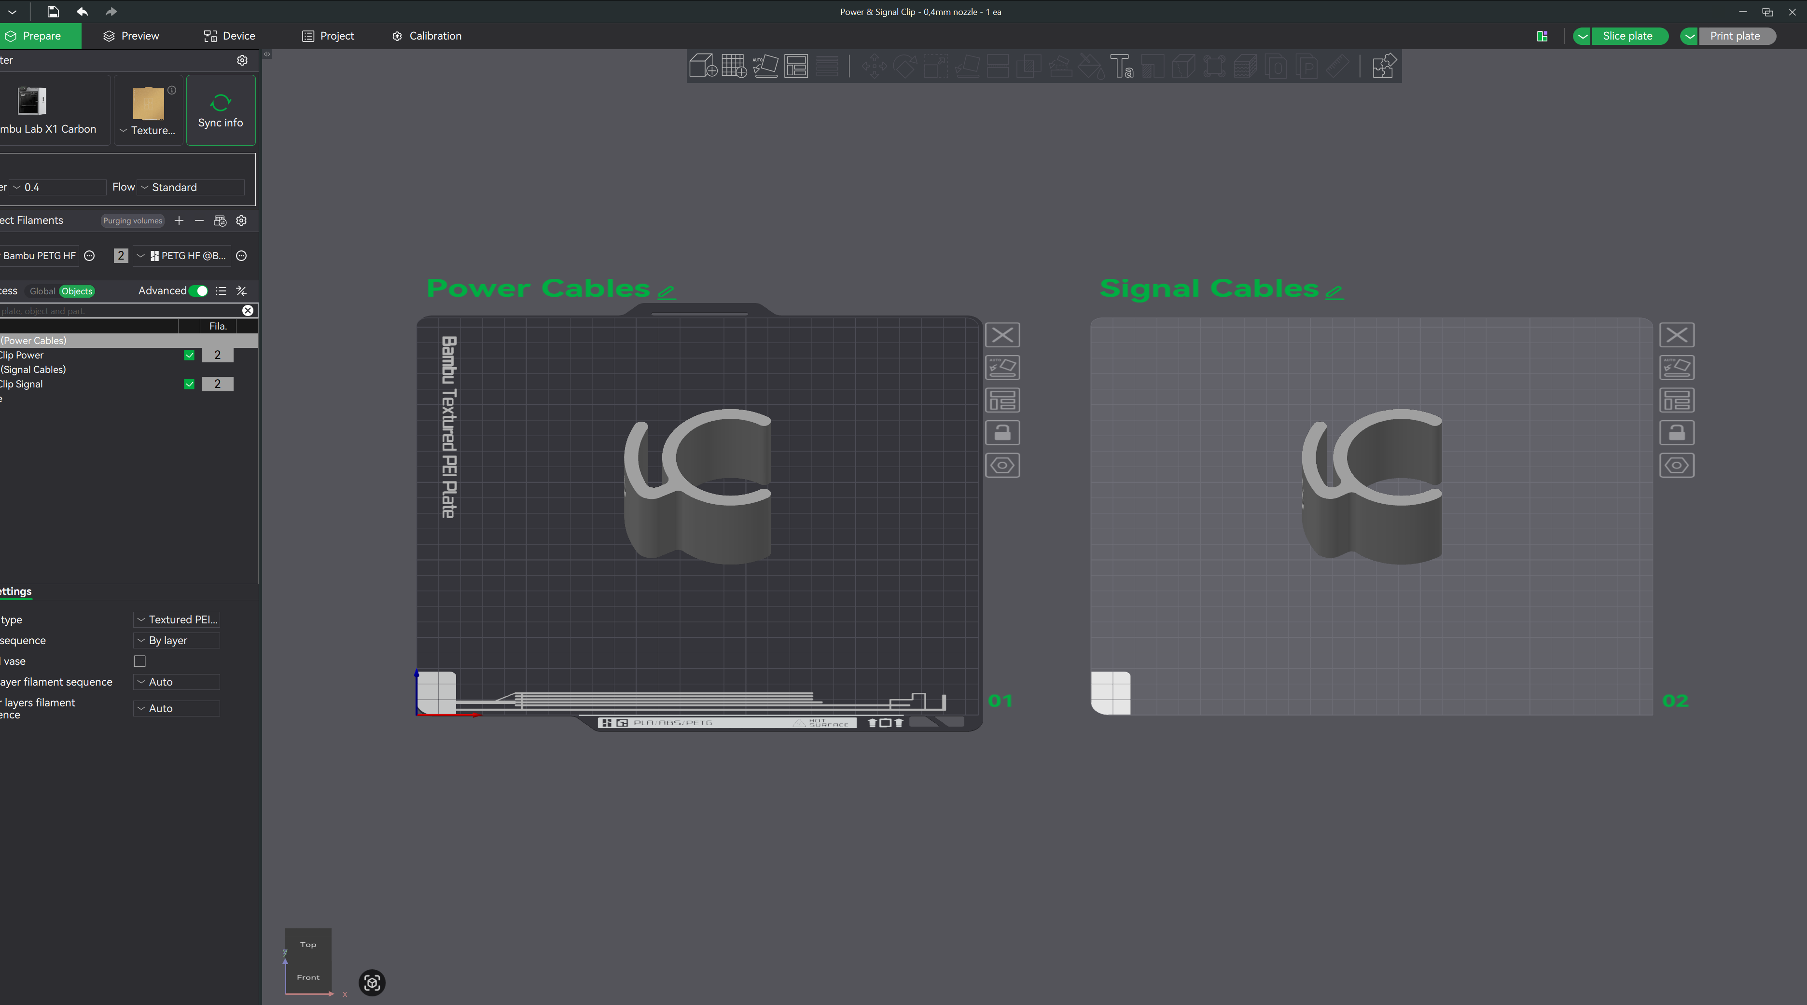Open the By layer print sequence dropdown

[177, 640]
